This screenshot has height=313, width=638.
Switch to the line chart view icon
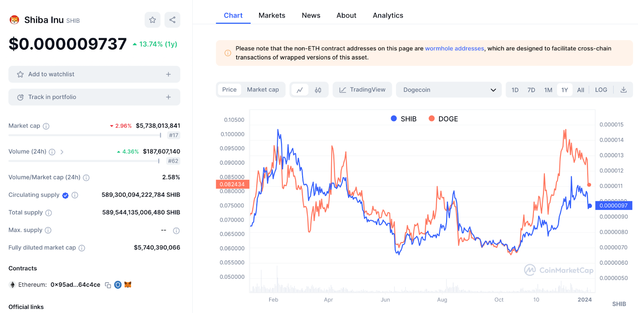300,90
